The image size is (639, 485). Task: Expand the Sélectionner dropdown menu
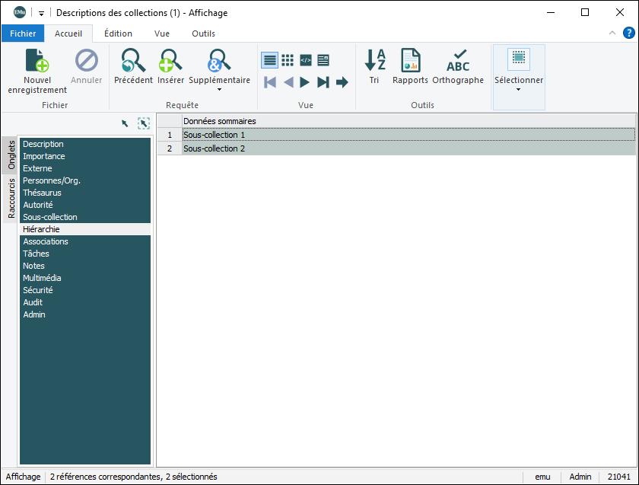519,90
